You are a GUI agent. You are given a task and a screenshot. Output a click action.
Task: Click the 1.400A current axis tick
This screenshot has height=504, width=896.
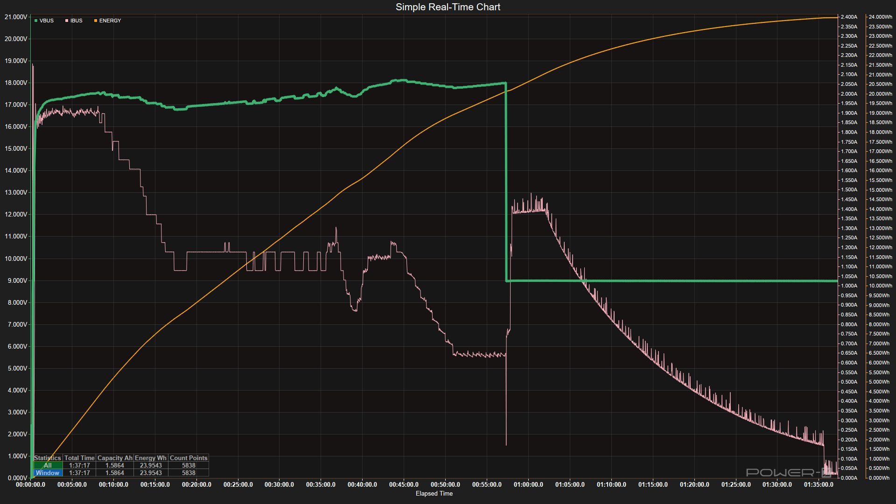849,209
